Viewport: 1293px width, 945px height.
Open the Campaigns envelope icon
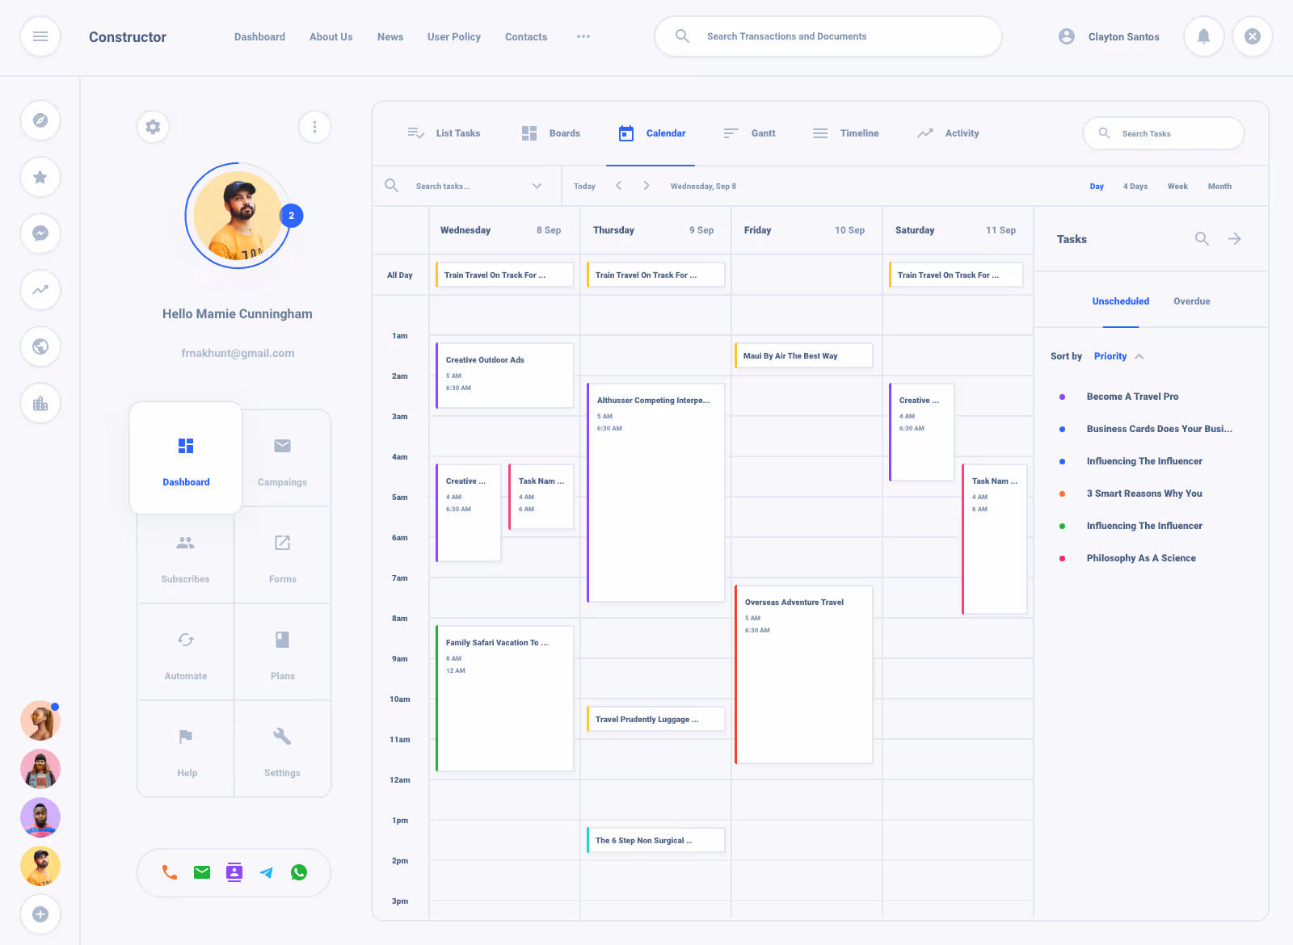pyautogui.click(x=282, y=446)
